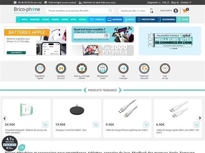Add PowerBank Magsafe to cart
Screen dimensions: 205x153
click(45, 125)
